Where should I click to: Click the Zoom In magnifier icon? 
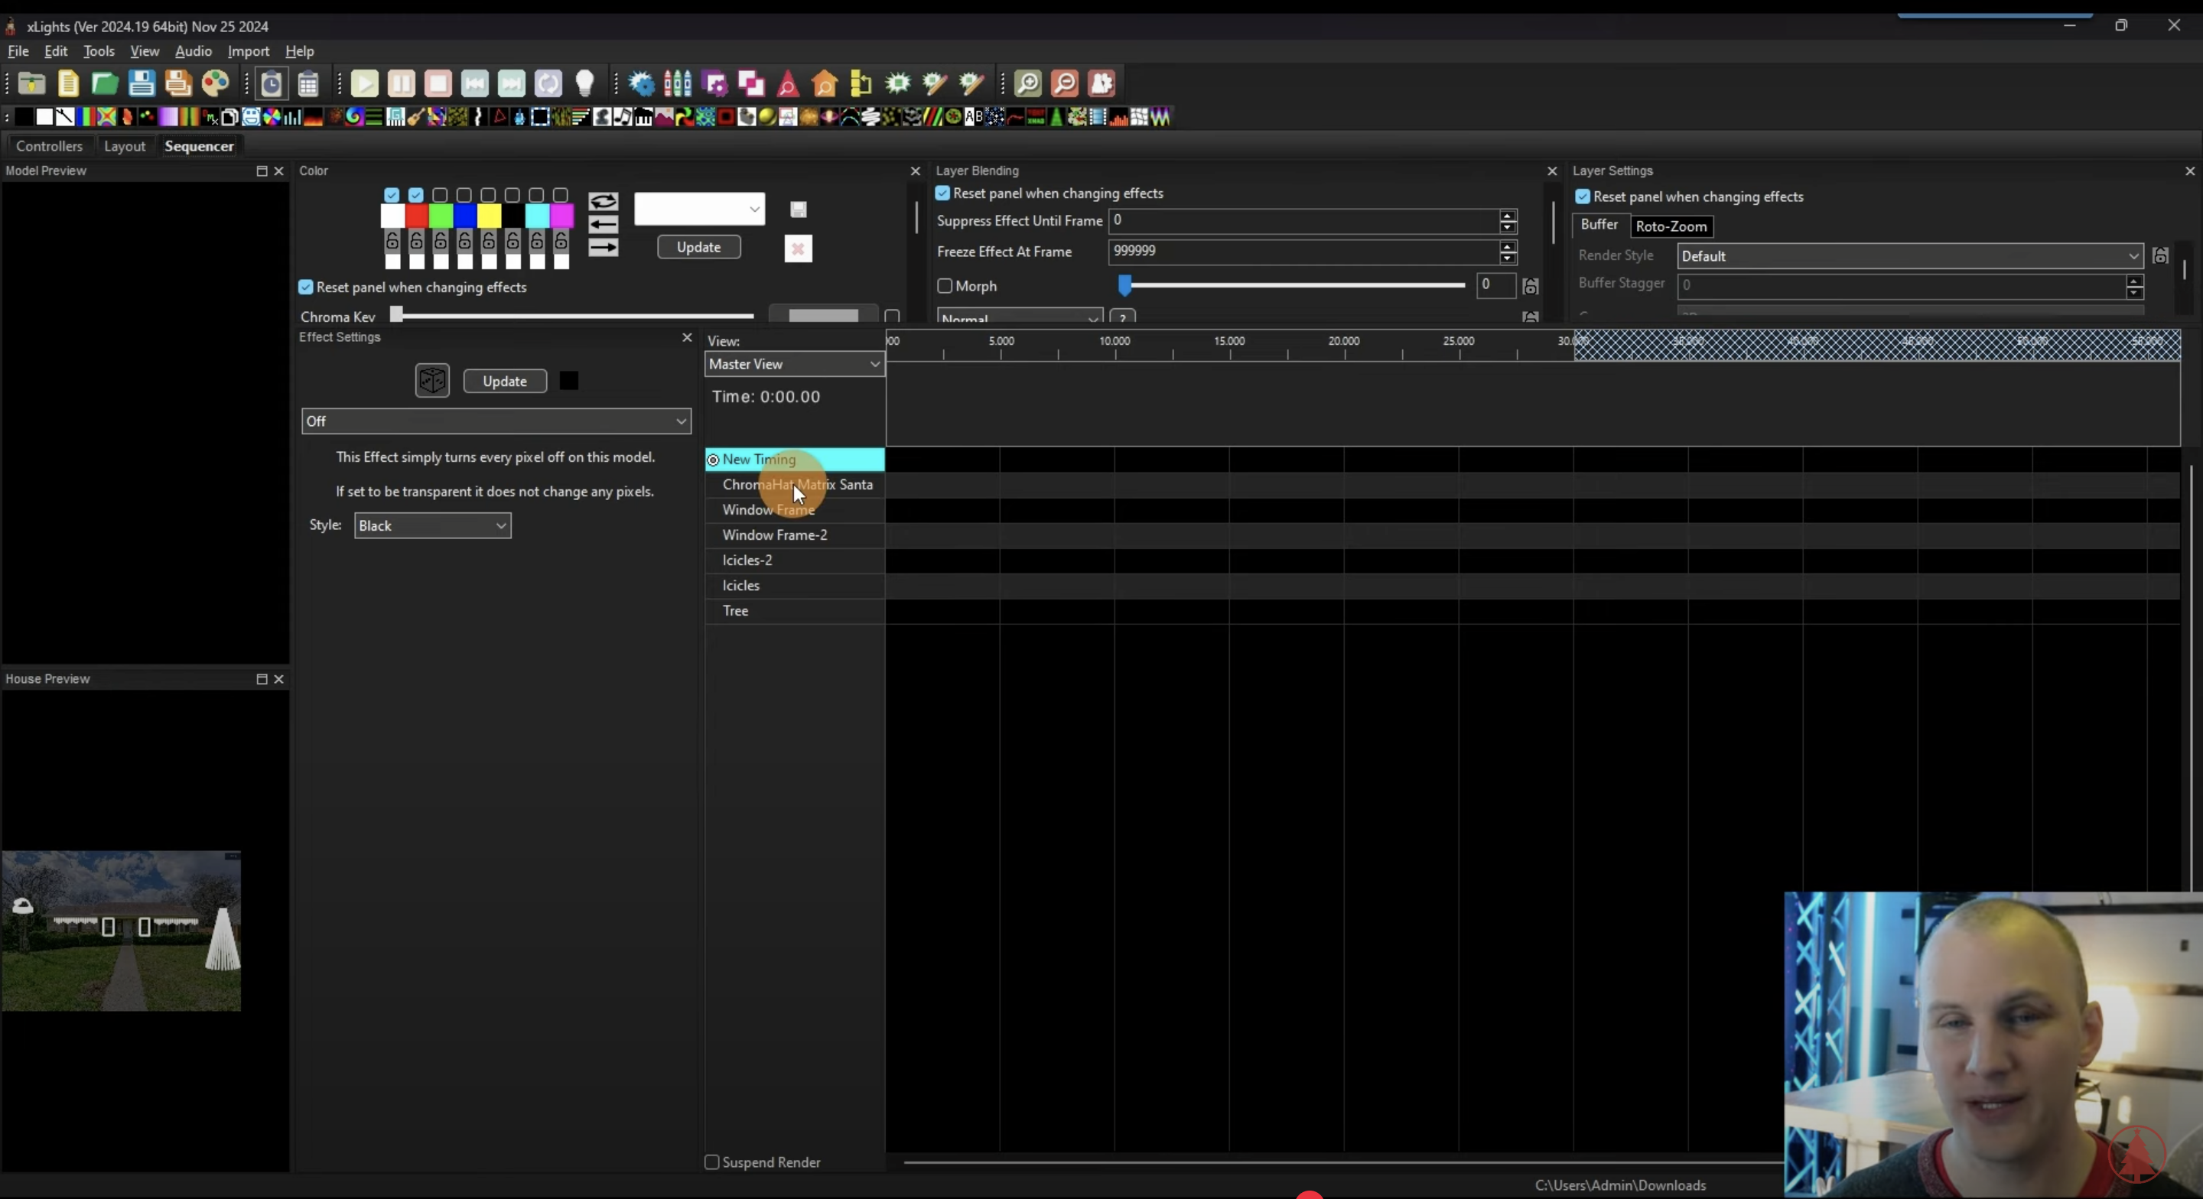(1027, 83)
